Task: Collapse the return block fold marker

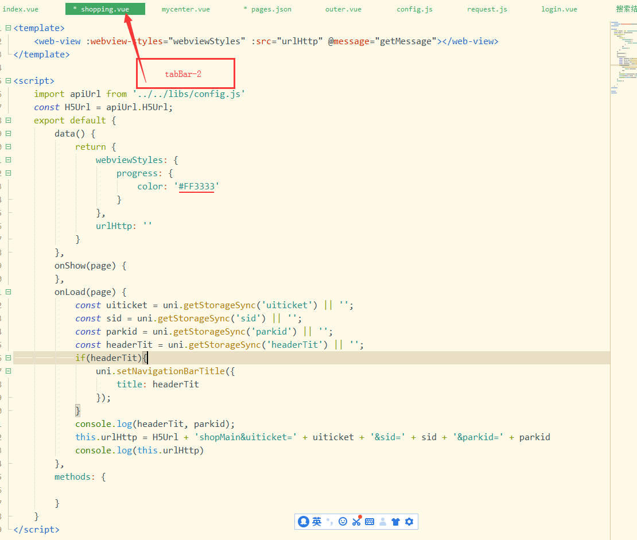Action: [x=8, y=147]
